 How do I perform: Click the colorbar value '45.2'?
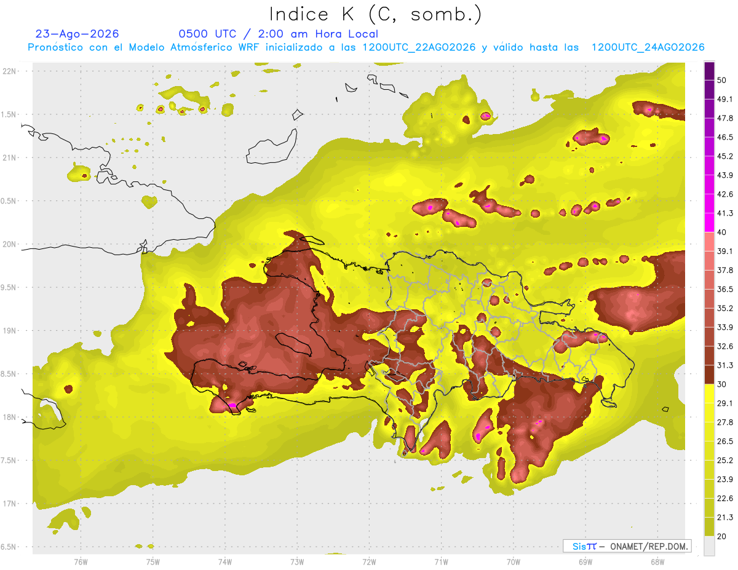724,156
